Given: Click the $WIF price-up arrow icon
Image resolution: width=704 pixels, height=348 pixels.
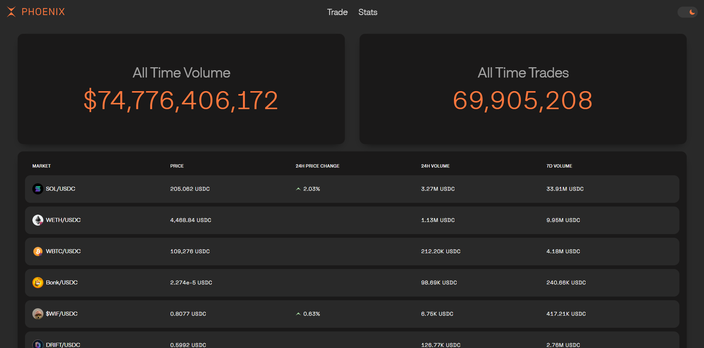Looking at the screenshot, I should pos(298,314).
